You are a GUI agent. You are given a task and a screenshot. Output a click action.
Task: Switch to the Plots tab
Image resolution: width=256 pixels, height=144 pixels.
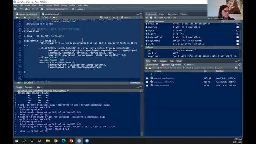(x=154, y=61)
